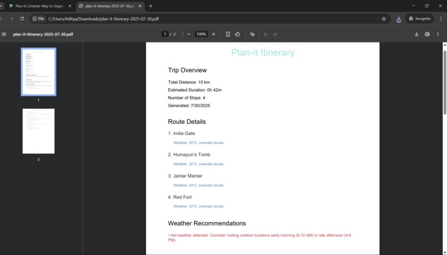447x255 pixels.
Task: Zoom in with the plus button
Action: coord(214,34)
